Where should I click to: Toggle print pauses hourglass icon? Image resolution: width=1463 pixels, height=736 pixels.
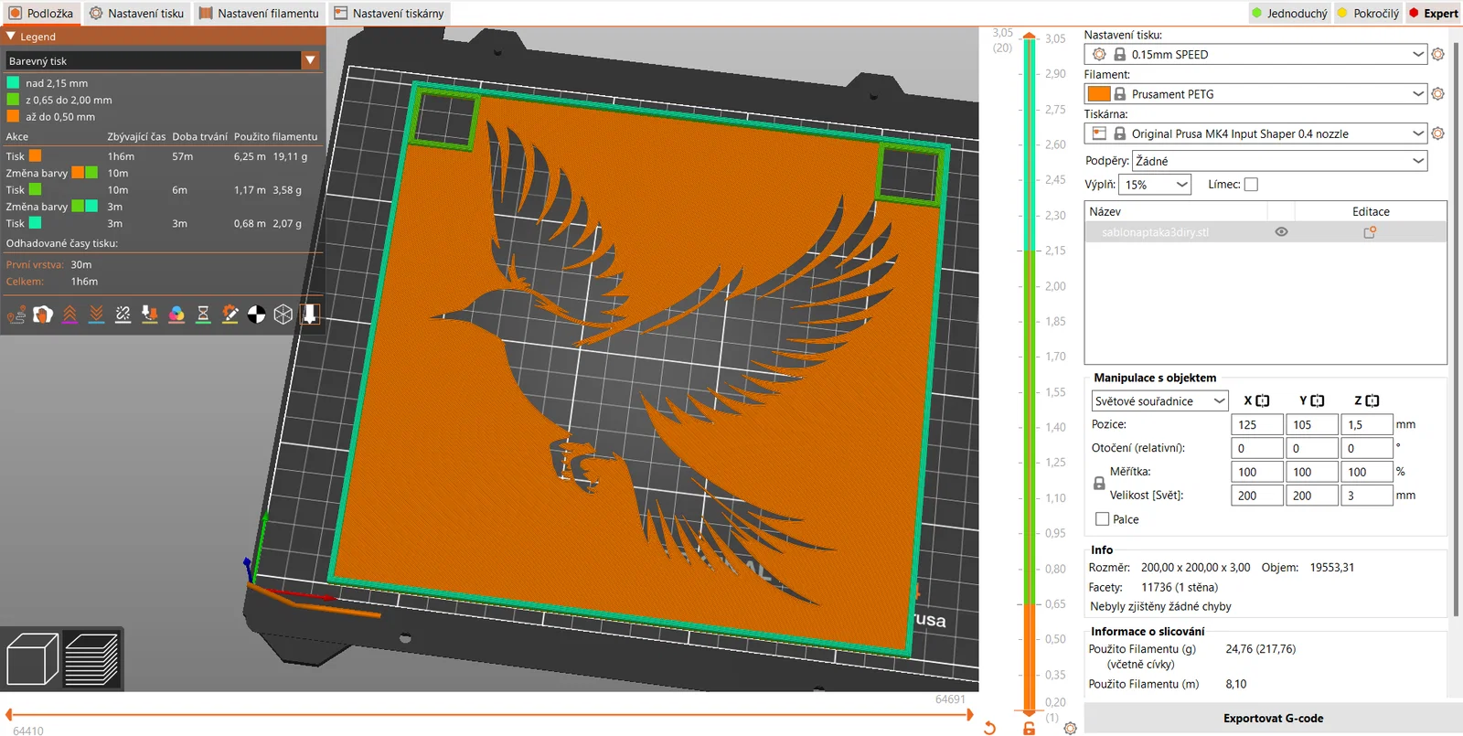203,315
